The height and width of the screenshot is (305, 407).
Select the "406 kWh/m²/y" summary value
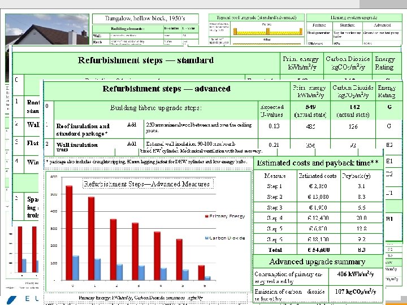(x=356, y=274)
